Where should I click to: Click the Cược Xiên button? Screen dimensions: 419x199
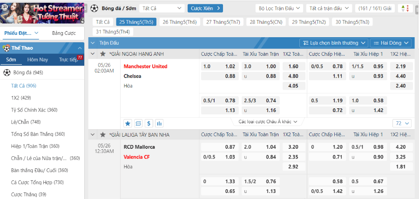205,8
